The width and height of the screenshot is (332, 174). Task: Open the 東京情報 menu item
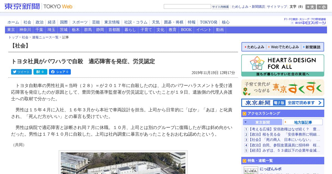click(x=112, y=22)
